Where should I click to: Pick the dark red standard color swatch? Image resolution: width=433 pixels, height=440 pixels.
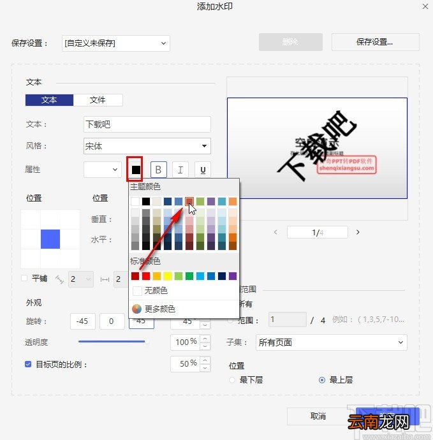tap(135, 276)
